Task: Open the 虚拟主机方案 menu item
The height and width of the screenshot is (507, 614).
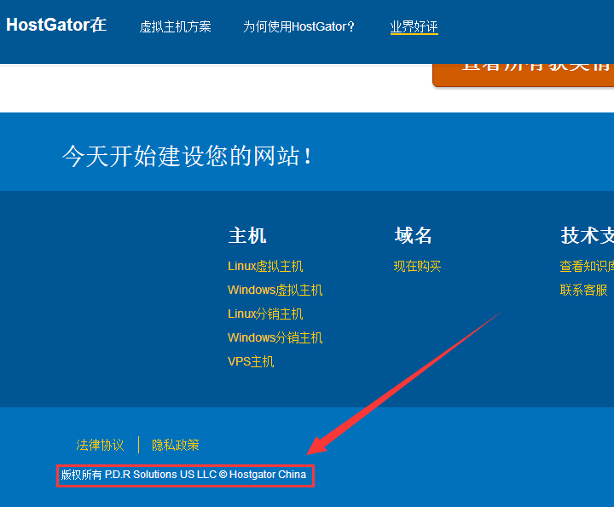Action: (x=176, y=26)
